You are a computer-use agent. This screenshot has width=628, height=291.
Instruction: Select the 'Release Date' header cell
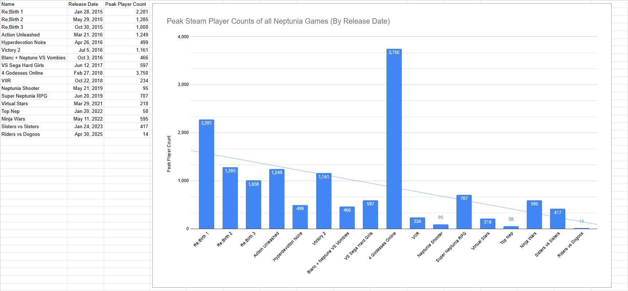86,4
